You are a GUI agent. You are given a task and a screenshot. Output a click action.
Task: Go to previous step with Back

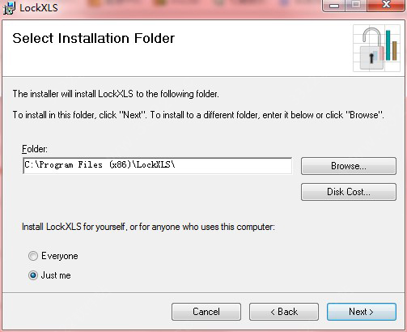pos(284,312)
